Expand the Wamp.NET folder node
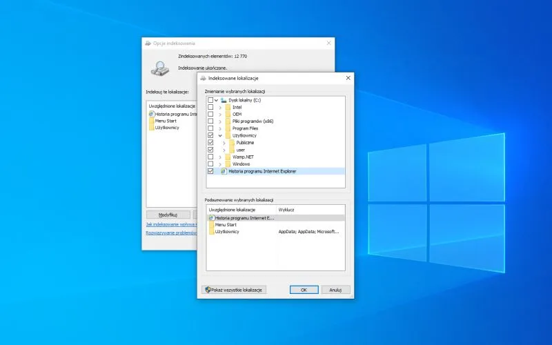 click(x=220, y=157)
